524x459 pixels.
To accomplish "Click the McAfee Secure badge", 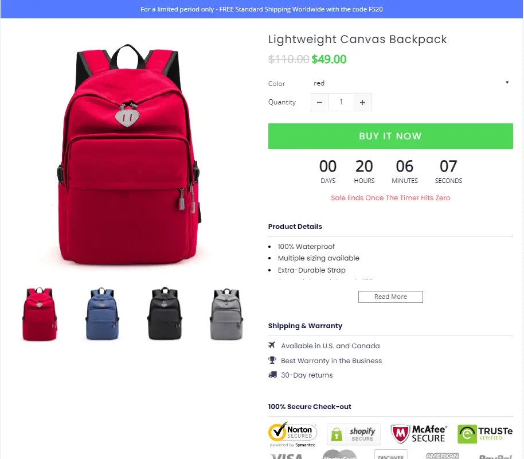I will (x=418, y=434).
